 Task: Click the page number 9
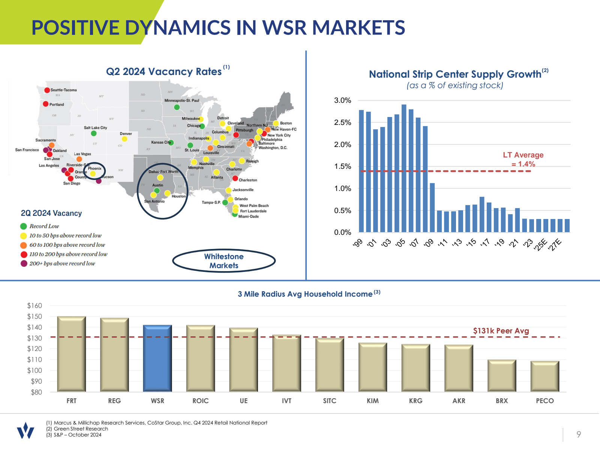[x=579, y=434]
